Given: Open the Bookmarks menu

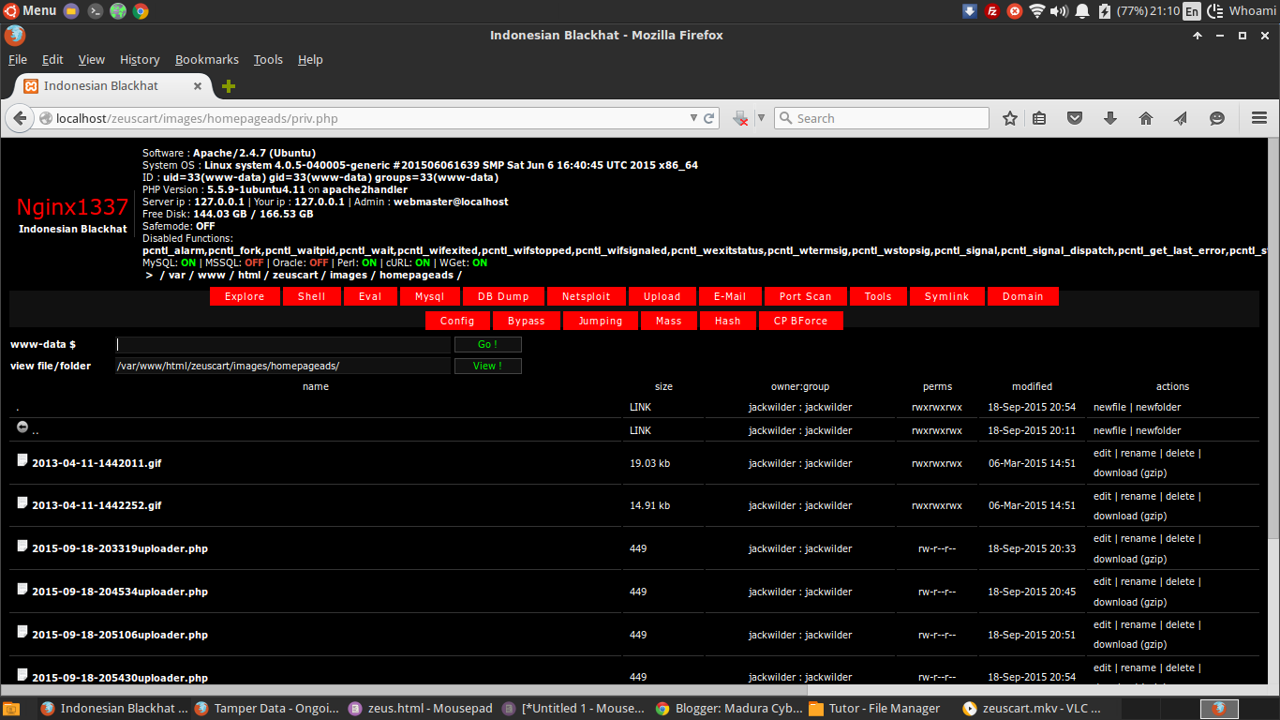Looking at the screenshot, I should coord(207,59).
